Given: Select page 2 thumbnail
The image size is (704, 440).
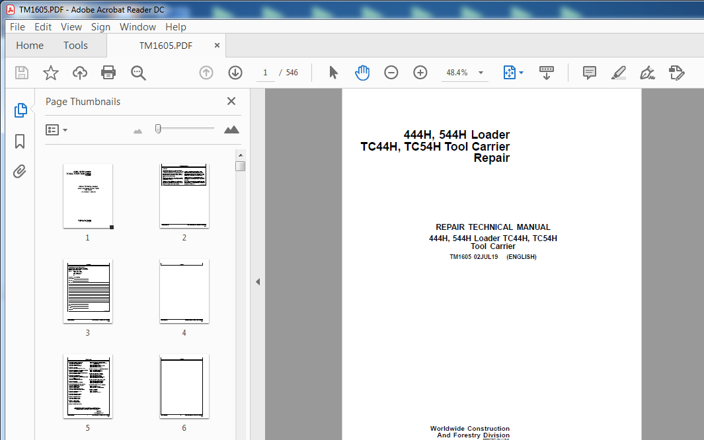Looking at the screenshot, I should point(184,196).
